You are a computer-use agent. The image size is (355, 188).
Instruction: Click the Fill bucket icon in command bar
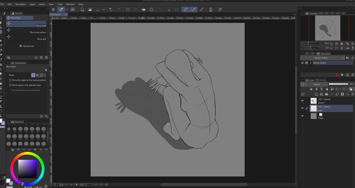tap(143, 10)
